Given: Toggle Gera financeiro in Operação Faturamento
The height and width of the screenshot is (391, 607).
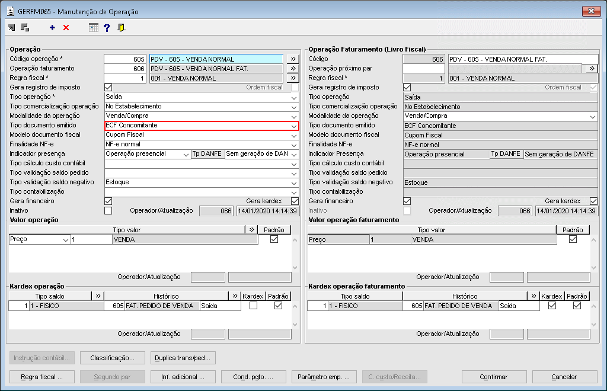Looking at the screenshot, I should [407, 201].
